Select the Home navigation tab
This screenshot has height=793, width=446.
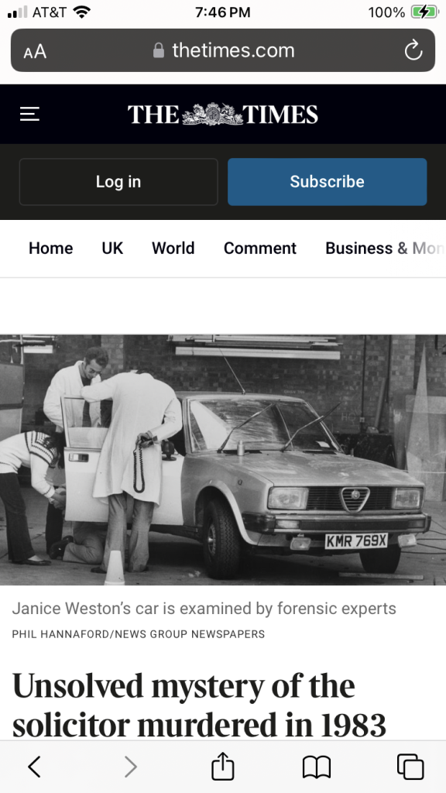coord(50,249)
